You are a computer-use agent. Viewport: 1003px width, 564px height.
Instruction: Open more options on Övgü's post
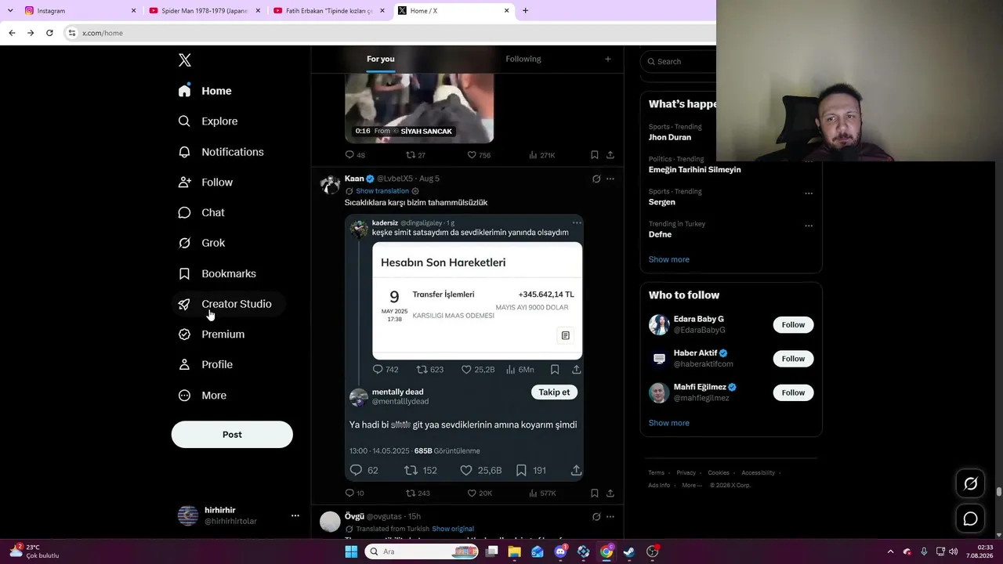click(x=610, y=517)
